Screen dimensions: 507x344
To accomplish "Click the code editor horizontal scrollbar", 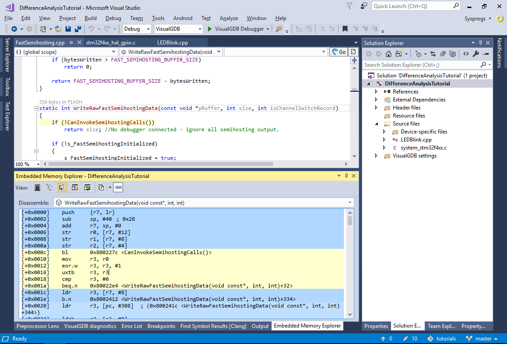I will point(161,164).
